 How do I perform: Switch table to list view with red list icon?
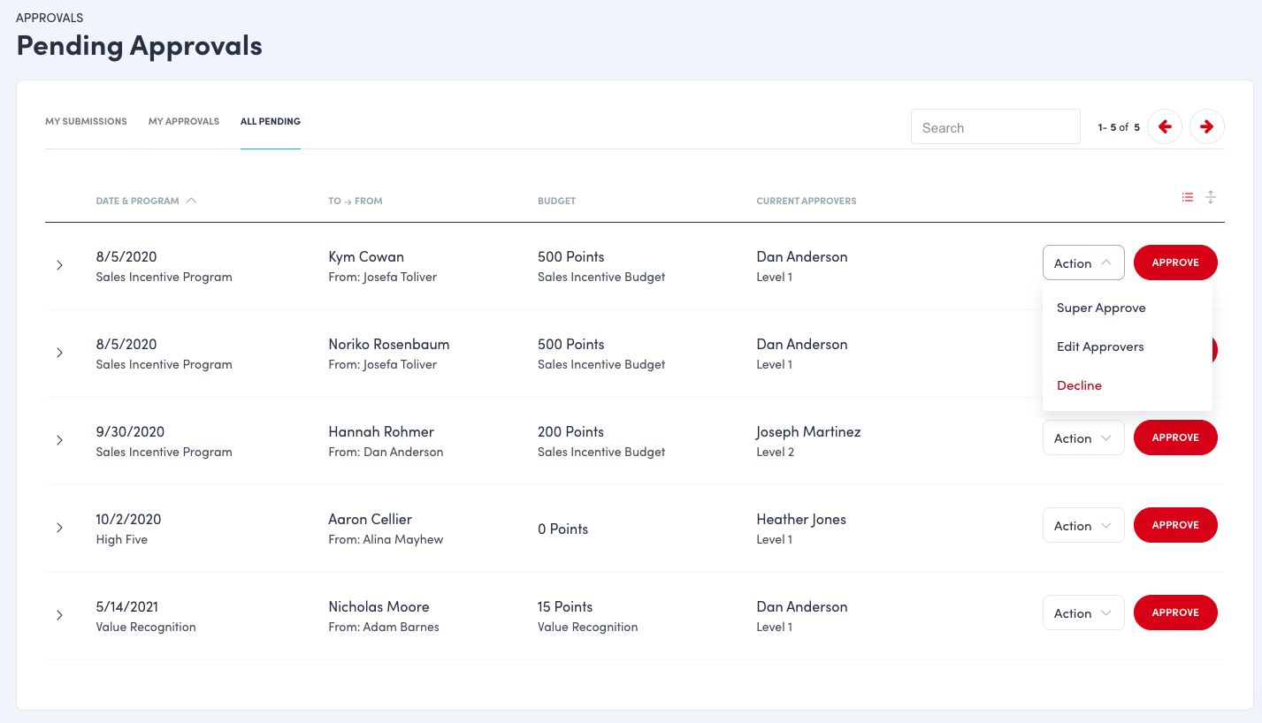tap(1188, 197)
